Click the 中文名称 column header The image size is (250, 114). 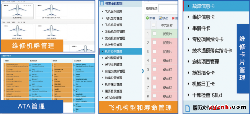pyautogui.click(x=167, y=25)
